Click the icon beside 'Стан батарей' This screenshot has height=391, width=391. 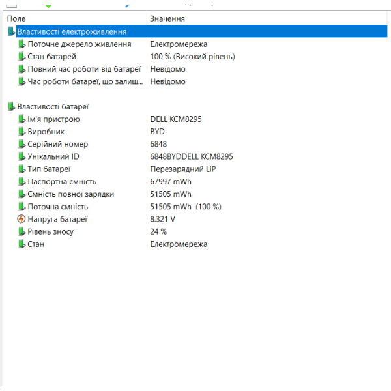[22, 56]
